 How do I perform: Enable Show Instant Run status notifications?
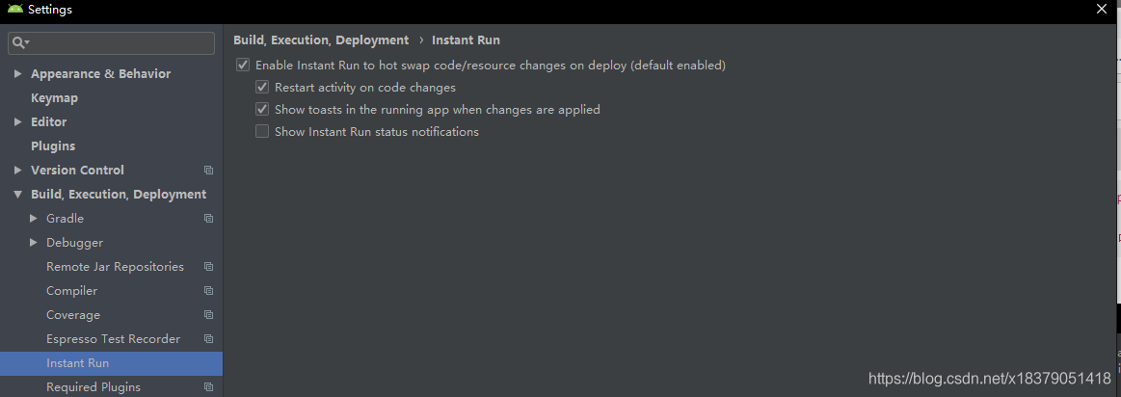click(x=262, y=132)
